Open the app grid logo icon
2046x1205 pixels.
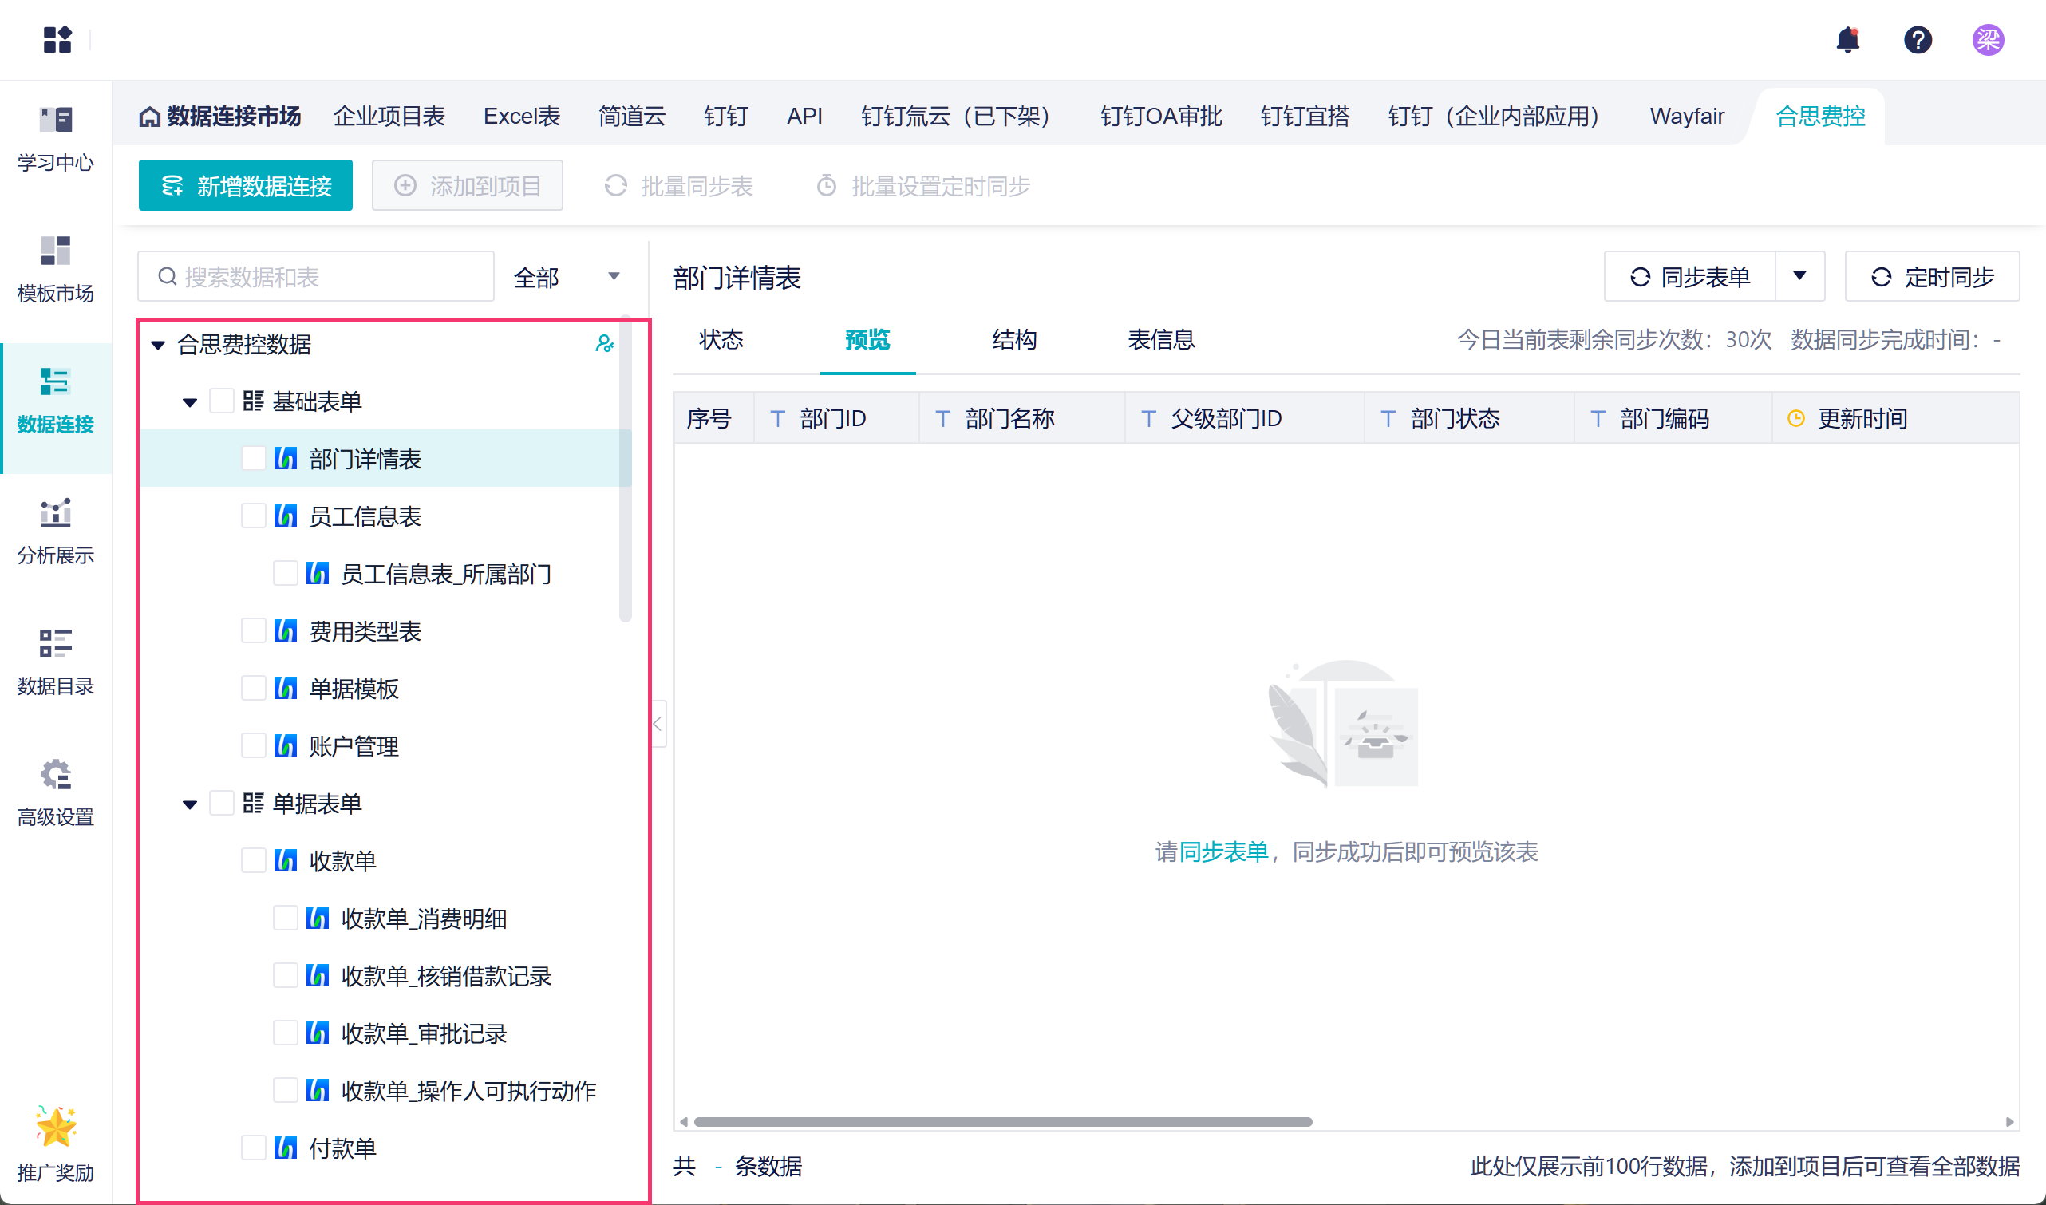pos(57,39)
